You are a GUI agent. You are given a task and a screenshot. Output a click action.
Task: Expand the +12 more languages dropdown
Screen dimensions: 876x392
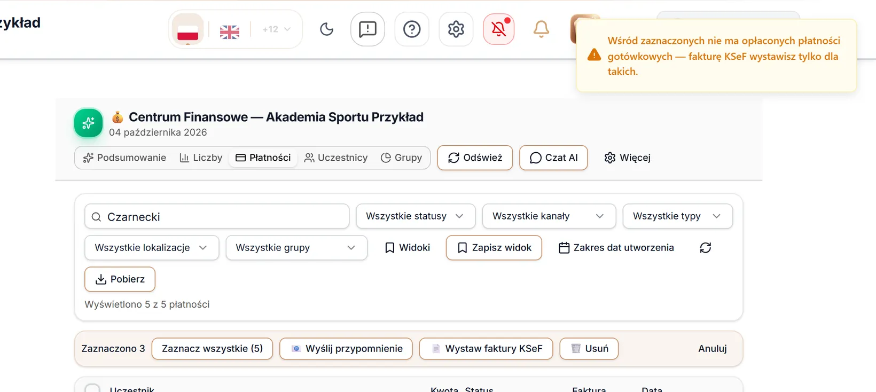[276, 29]
